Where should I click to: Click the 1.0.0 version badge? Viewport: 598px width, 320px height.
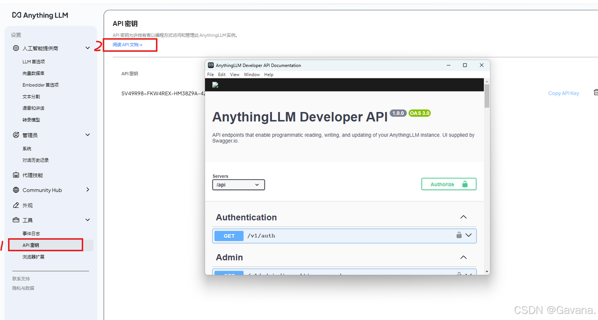coord(398,113)
